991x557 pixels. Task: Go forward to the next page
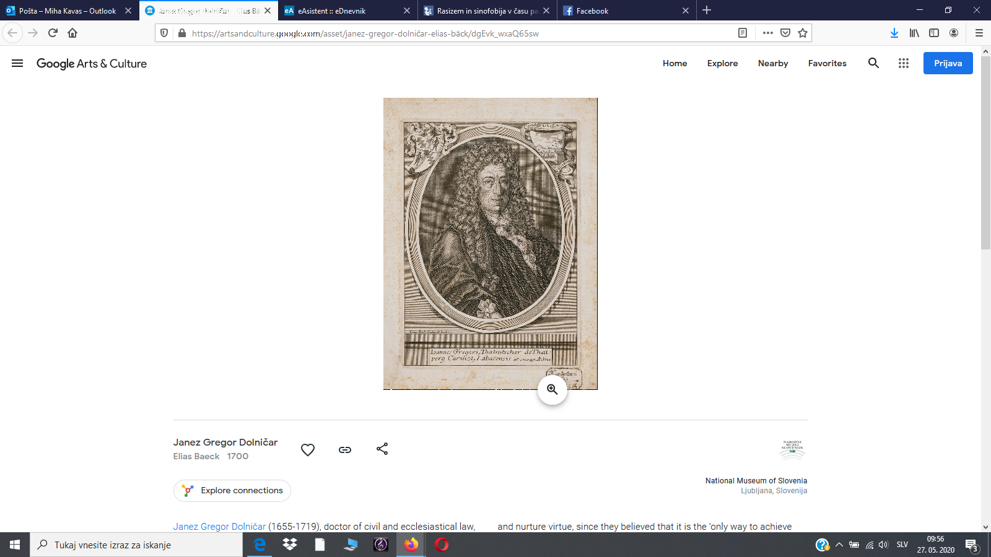click(x=33, y=33)
